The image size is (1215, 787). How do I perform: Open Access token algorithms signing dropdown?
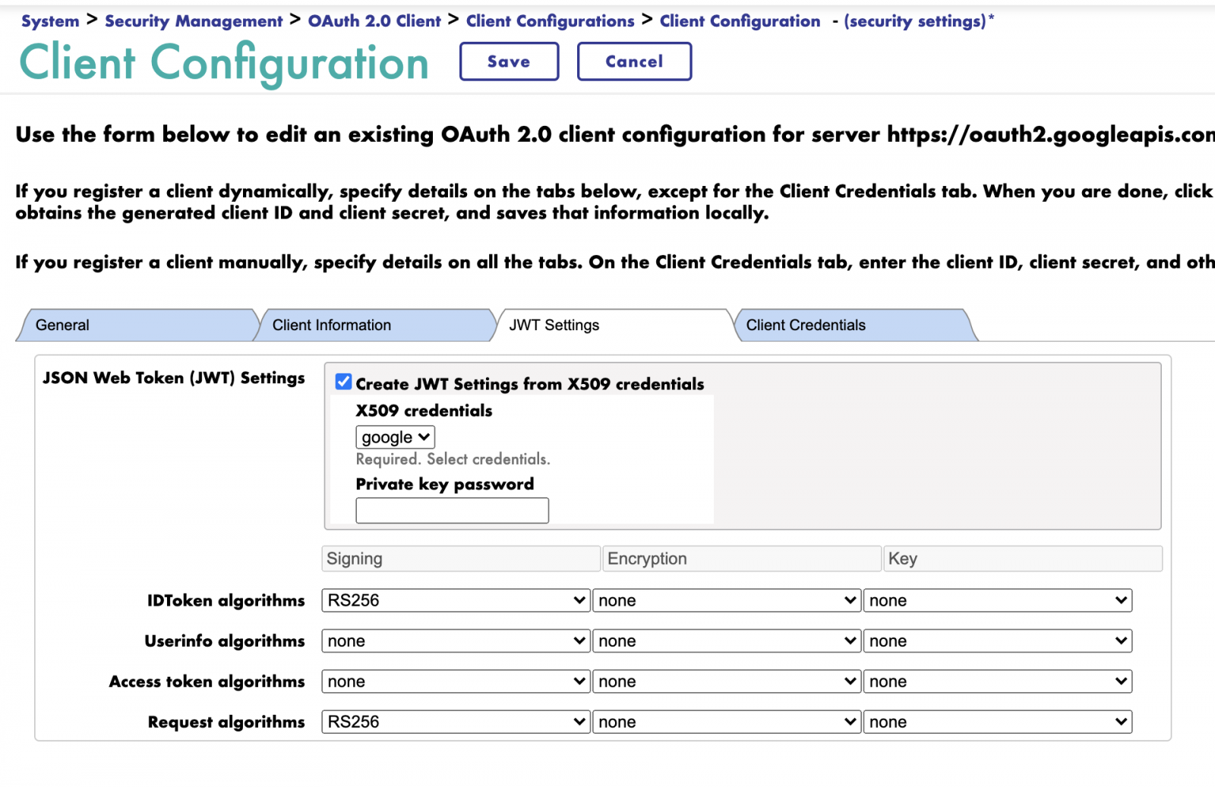tap(456, 682)
